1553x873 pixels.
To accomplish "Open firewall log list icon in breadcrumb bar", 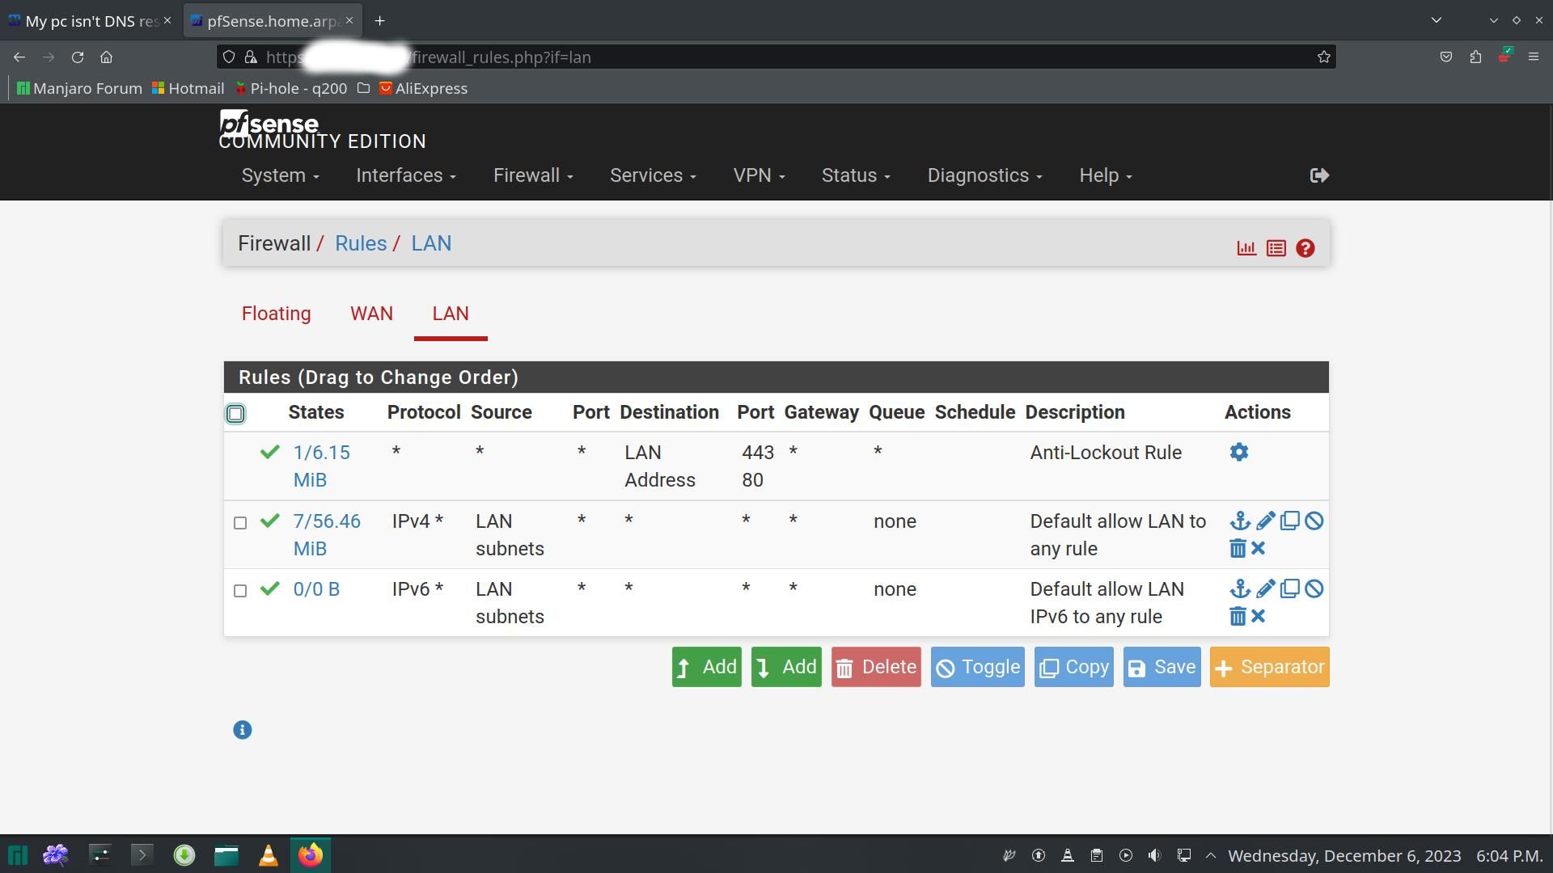I will [x=1276, y=248].
